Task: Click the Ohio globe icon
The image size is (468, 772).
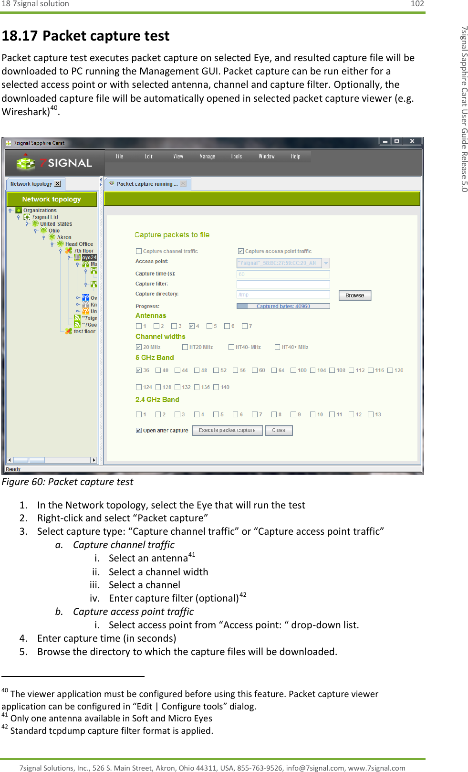Action: point(44,230)
